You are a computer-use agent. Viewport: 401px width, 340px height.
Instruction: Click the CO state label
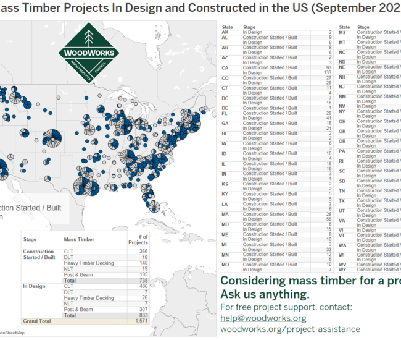225,78
